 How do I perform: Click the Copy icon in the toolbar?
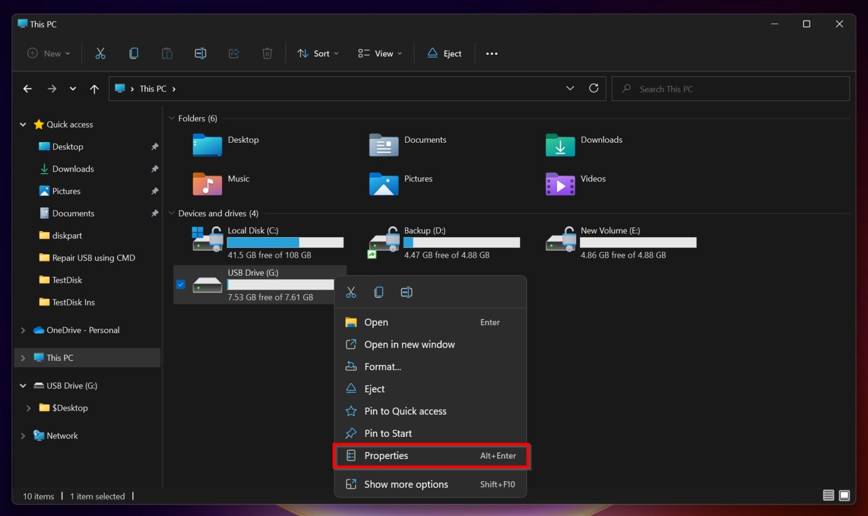coord(133,53)
